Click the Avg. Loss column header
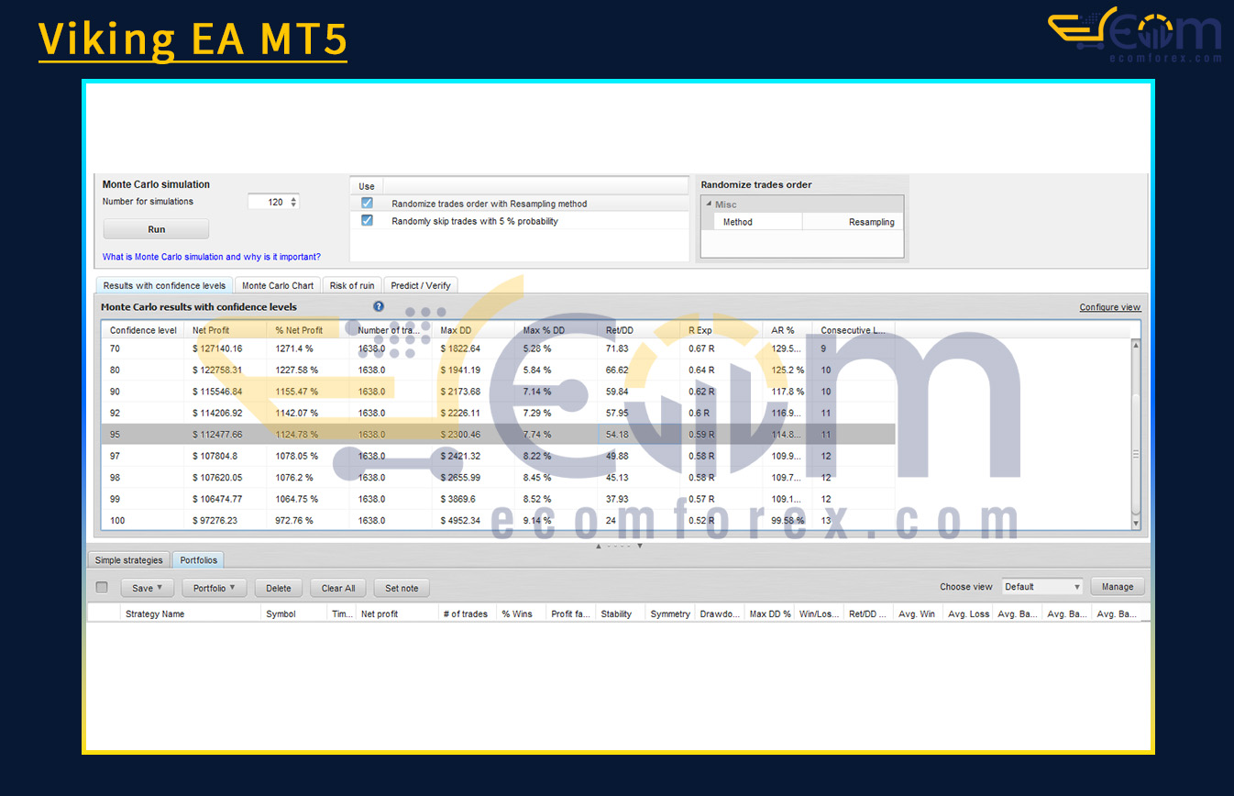 (x=968, y=614)
